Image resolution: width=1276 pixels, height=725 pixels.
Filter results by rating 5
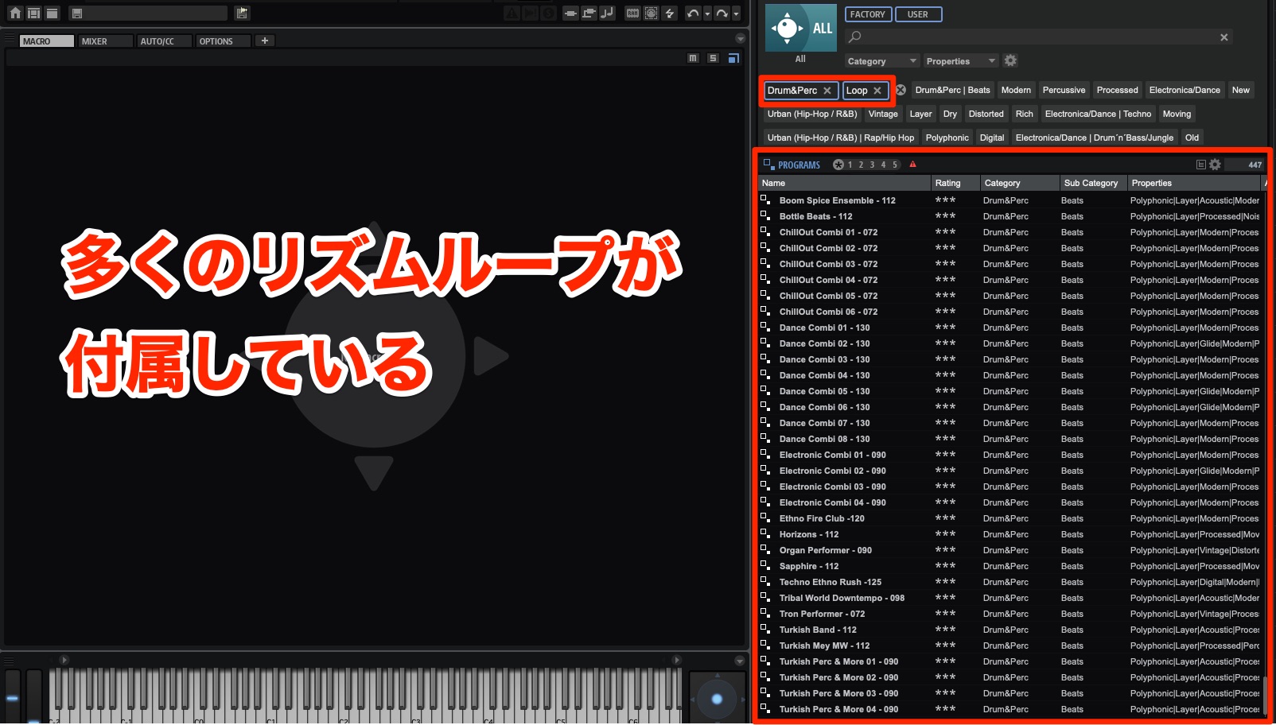[x=894, y=165]
